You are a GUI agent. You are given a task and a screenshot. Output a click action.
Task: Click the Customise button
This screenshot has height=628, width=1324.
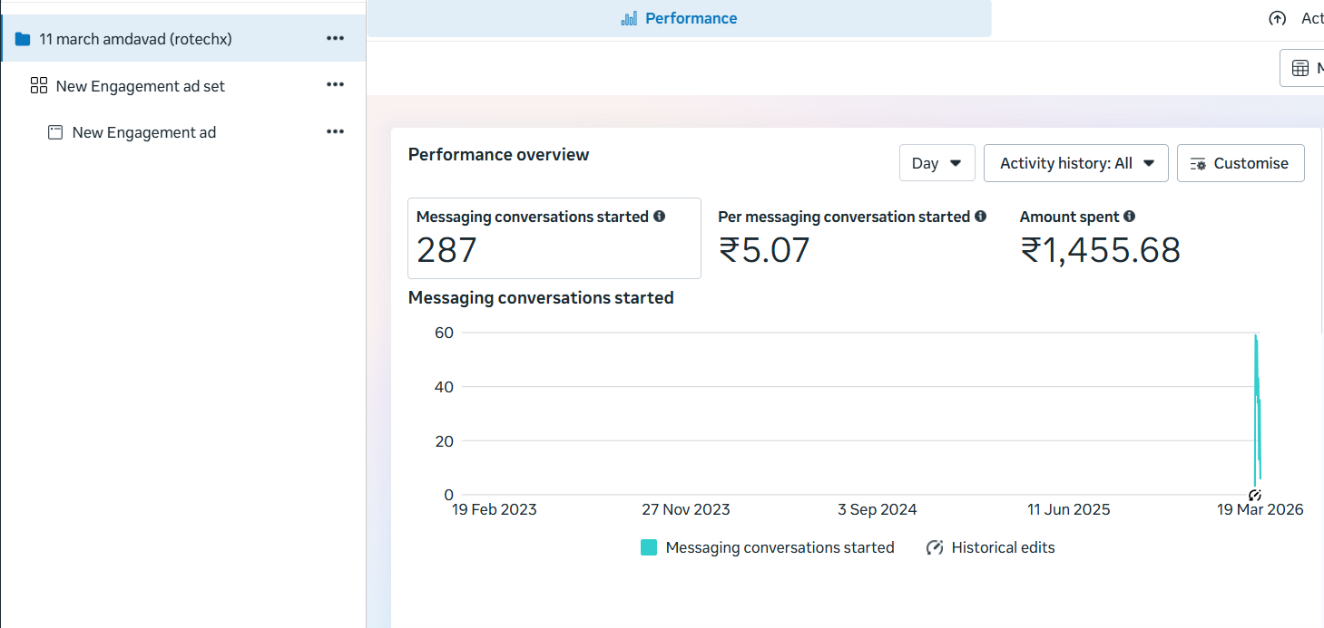(x=1241, y=163)
